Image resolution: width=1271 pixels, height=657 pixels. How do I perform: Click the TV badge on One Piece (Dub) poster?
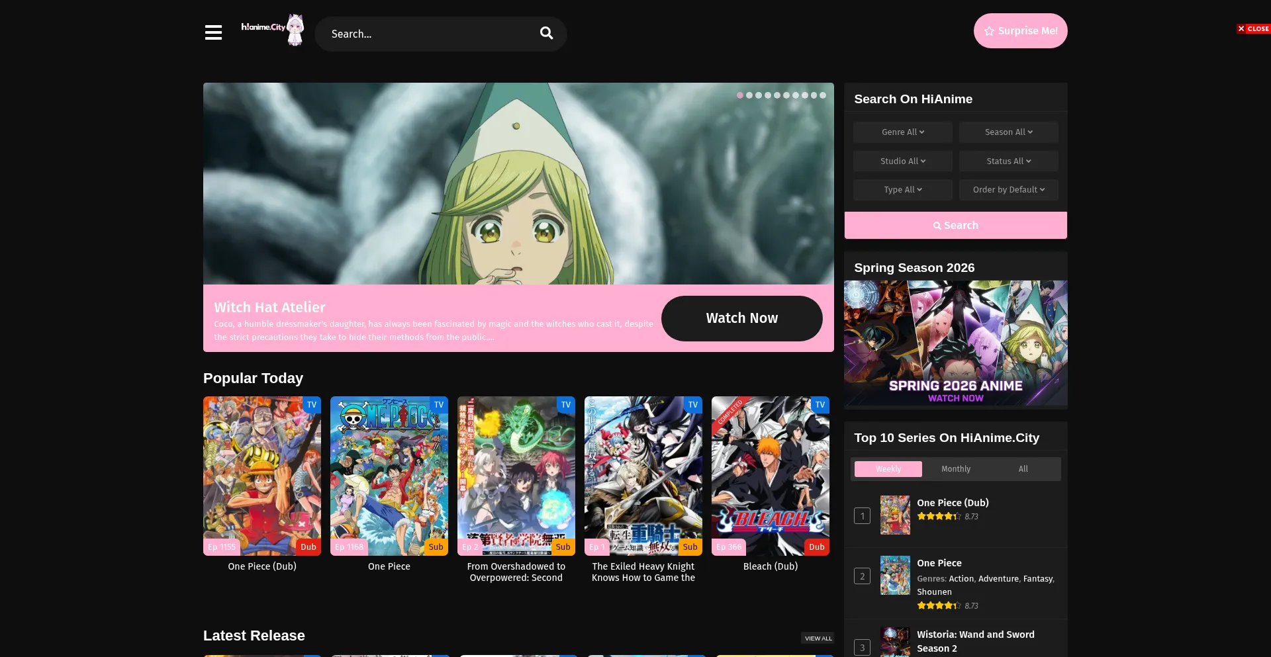[312, 405]
